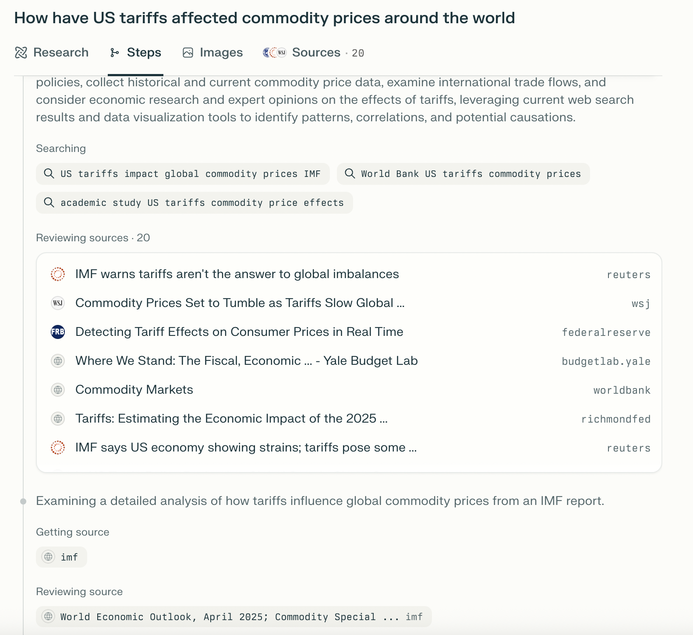Click 'academic study US tariffs' search chip

(194, 203)
